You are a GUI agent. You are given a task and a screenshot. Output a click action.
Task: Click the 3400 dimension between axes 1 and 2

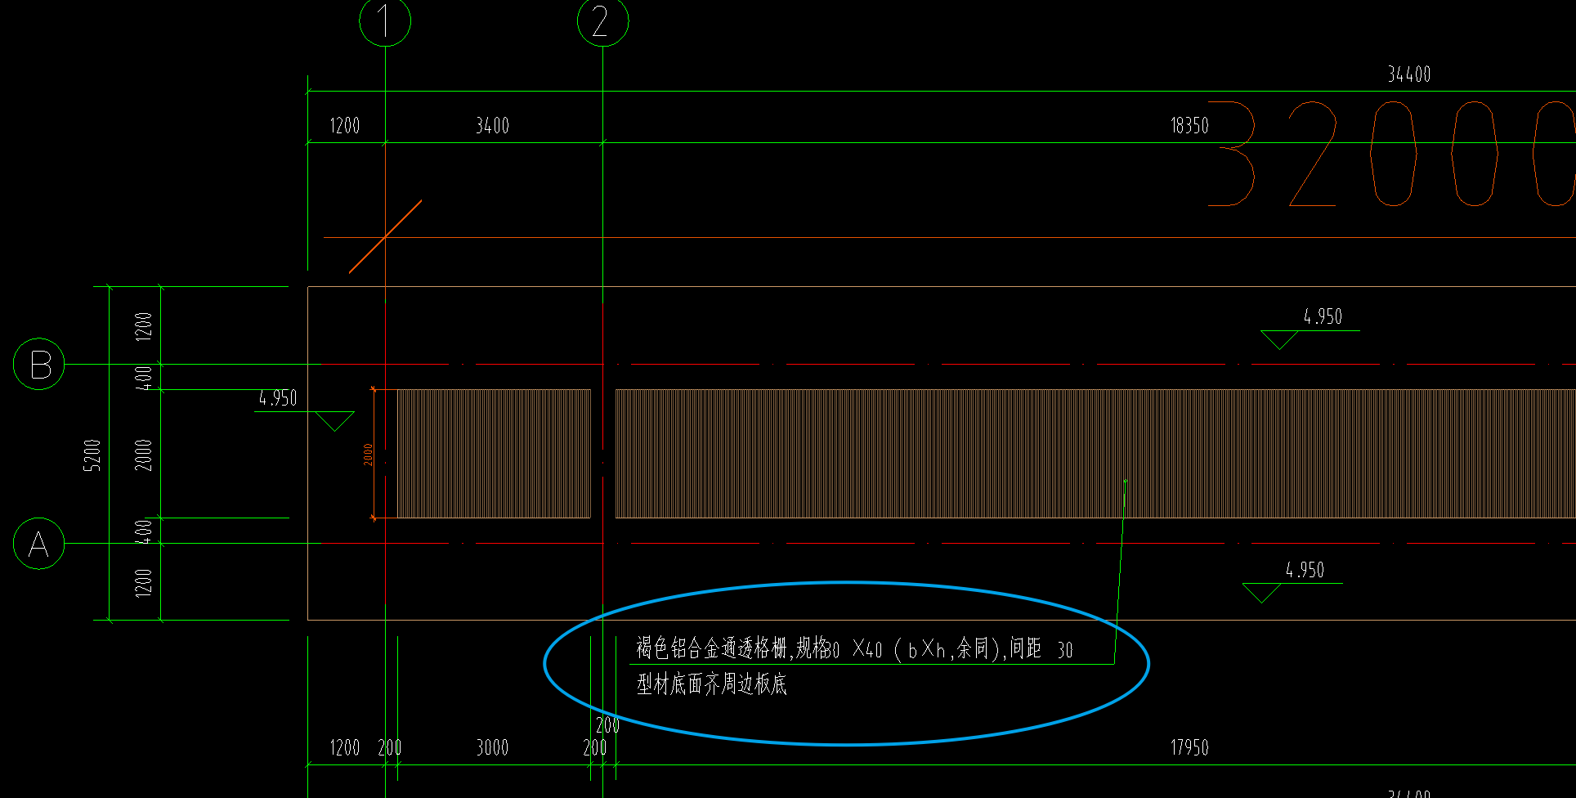pos(493,126)
